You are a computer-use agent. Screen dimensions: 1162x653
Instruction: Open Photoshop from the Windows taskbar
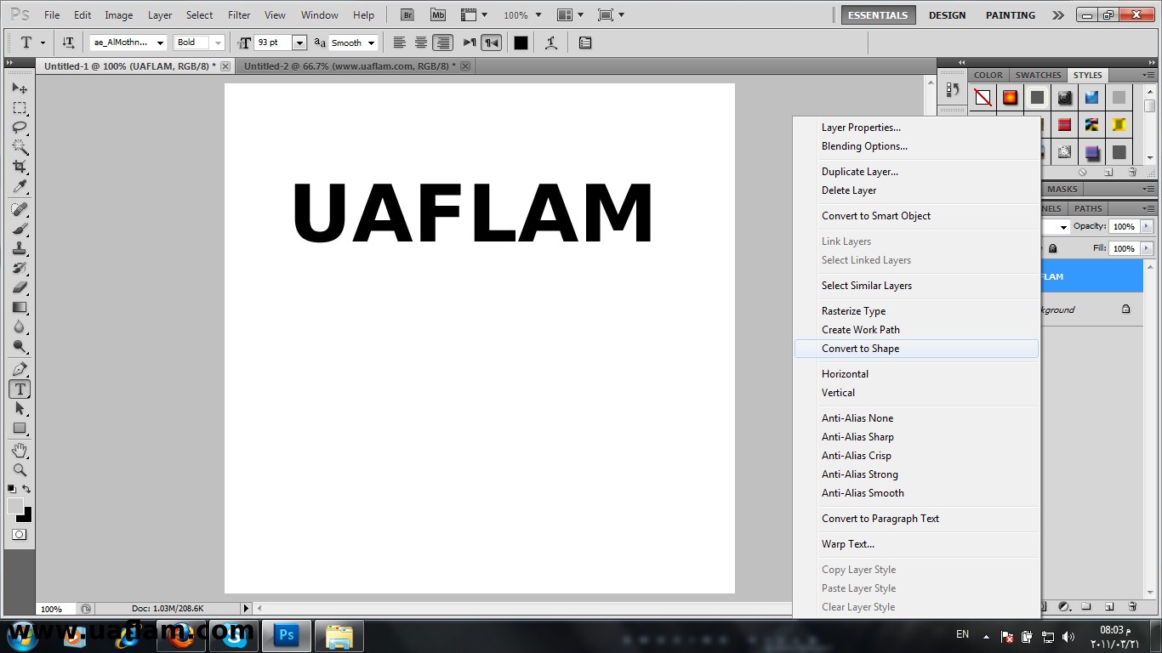click(x=286, y=635)
